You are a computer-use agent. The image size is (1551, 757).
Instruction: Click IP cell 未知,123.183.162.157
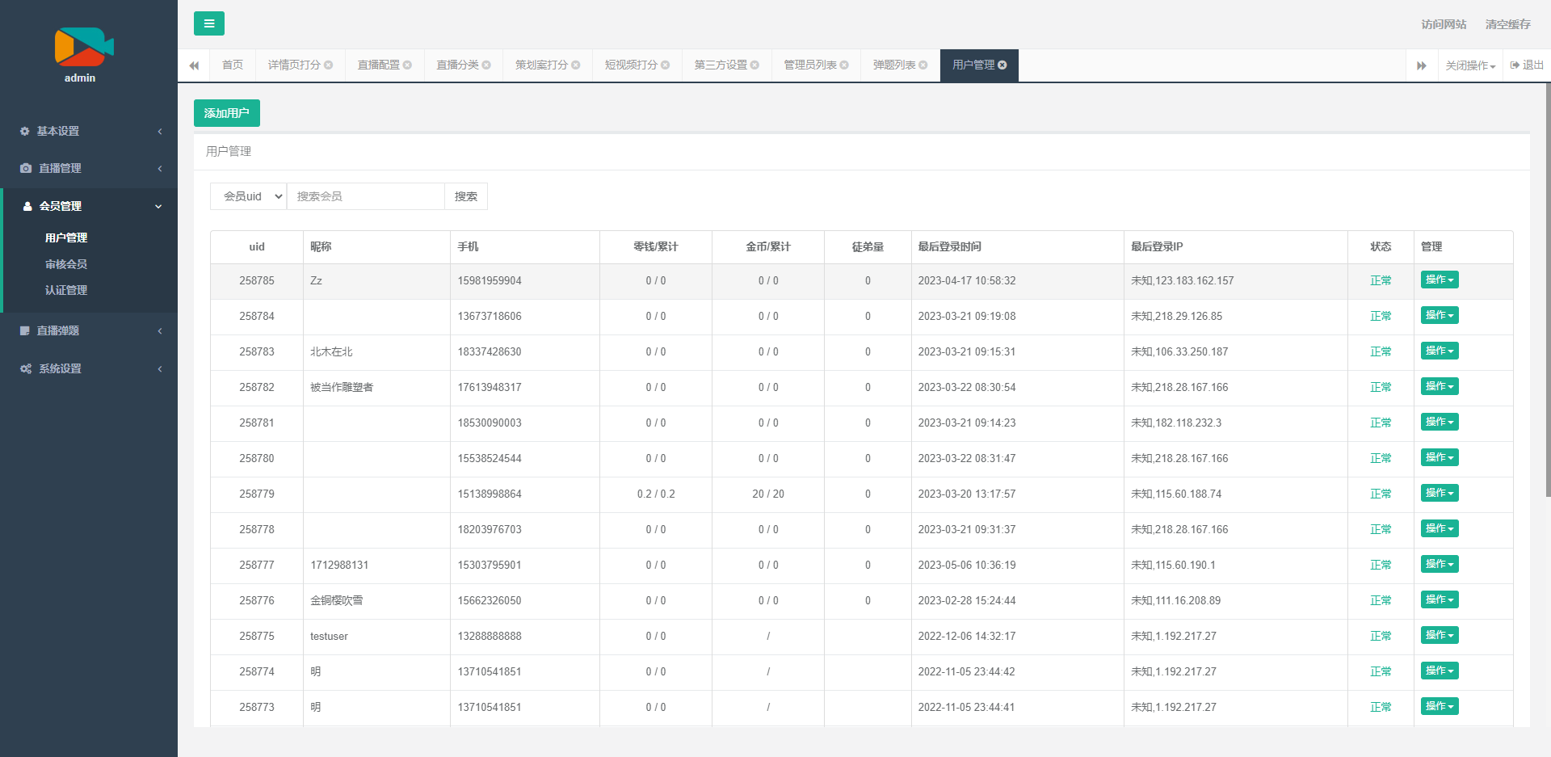(1182, 280)
